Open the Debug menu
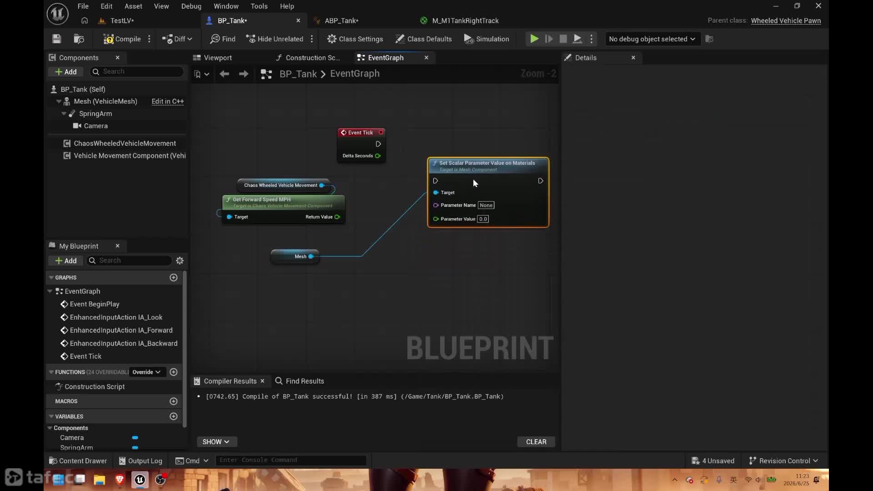The height and width of the screenshot is (491, 873). click(x=191, y=6)
